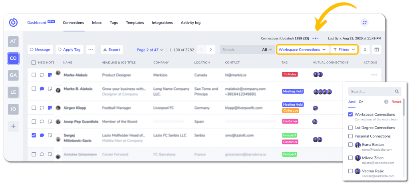Image resolution: width=409 pixels, height=183 pixels.
Task: Click the info icon next to Reset
Action: pyautogui.click(x=386, y=102)
